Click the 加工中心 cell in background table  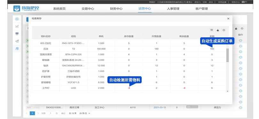point(99,108)
